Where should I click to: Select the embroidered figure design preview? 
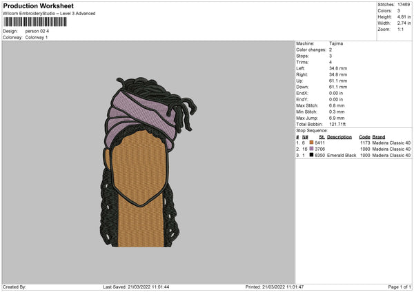pyautogui.click(x=148, y=162)
